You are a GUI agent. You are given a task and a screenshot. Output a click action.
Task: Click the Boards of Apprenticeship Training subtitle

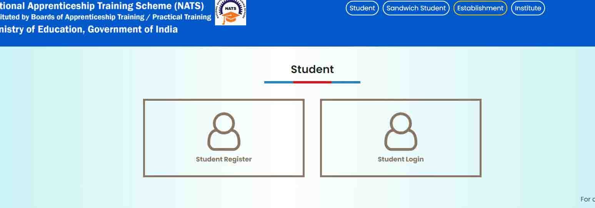(x=105, y=17)
